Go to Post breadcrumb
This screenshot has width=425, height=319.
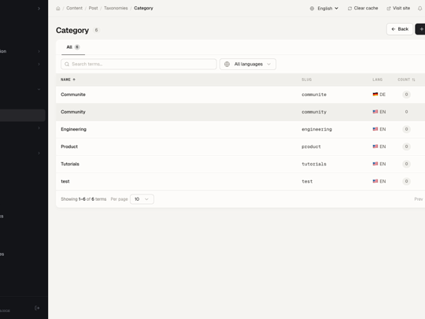click(x=93, y=8)
